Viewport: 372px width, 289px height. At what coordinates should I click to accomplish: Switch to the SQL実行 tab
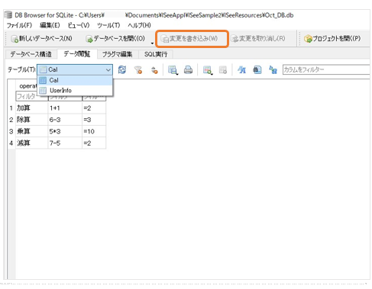(156, 54)
